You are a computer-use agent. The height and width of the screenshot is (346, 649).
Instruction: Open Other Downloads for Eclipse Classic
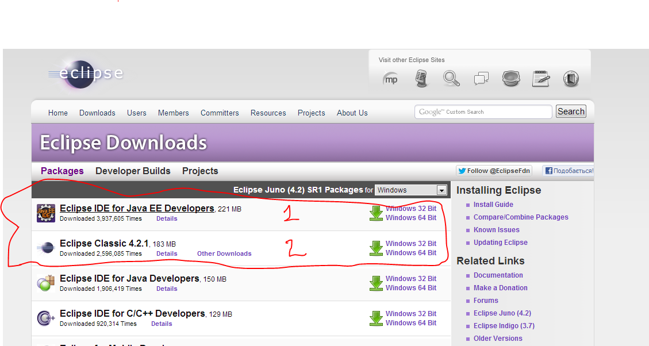coord(224,253)
